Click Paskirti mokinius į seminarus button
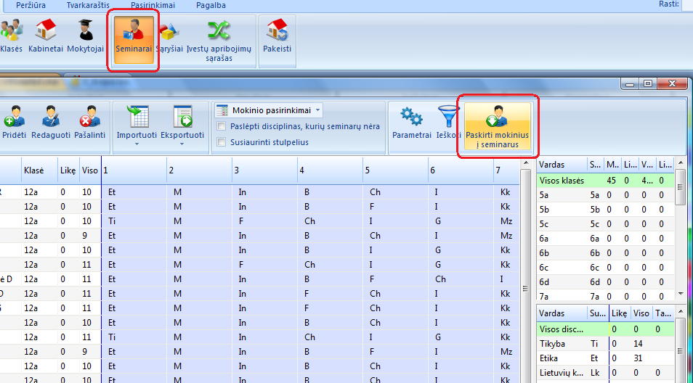693x383 pixels. tap(498, 124)
